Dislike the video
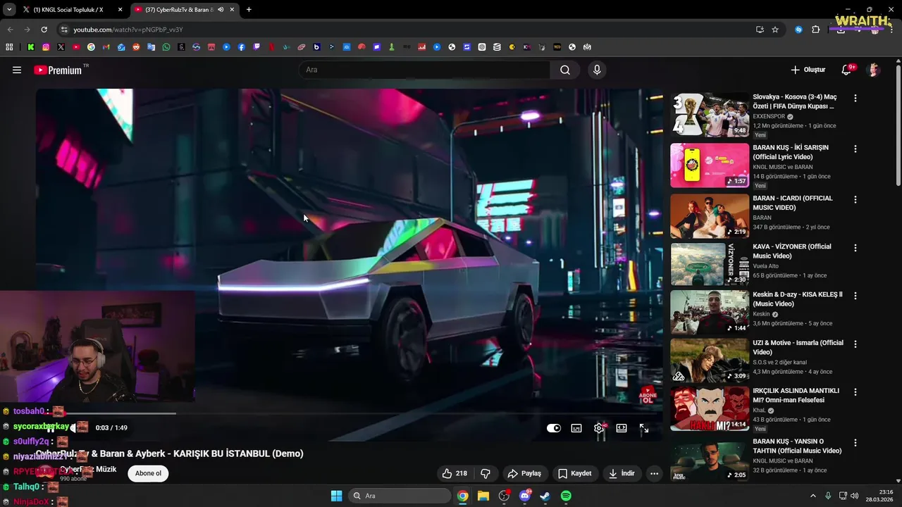Viewport: 902px width, 507px height. (486, 473)
